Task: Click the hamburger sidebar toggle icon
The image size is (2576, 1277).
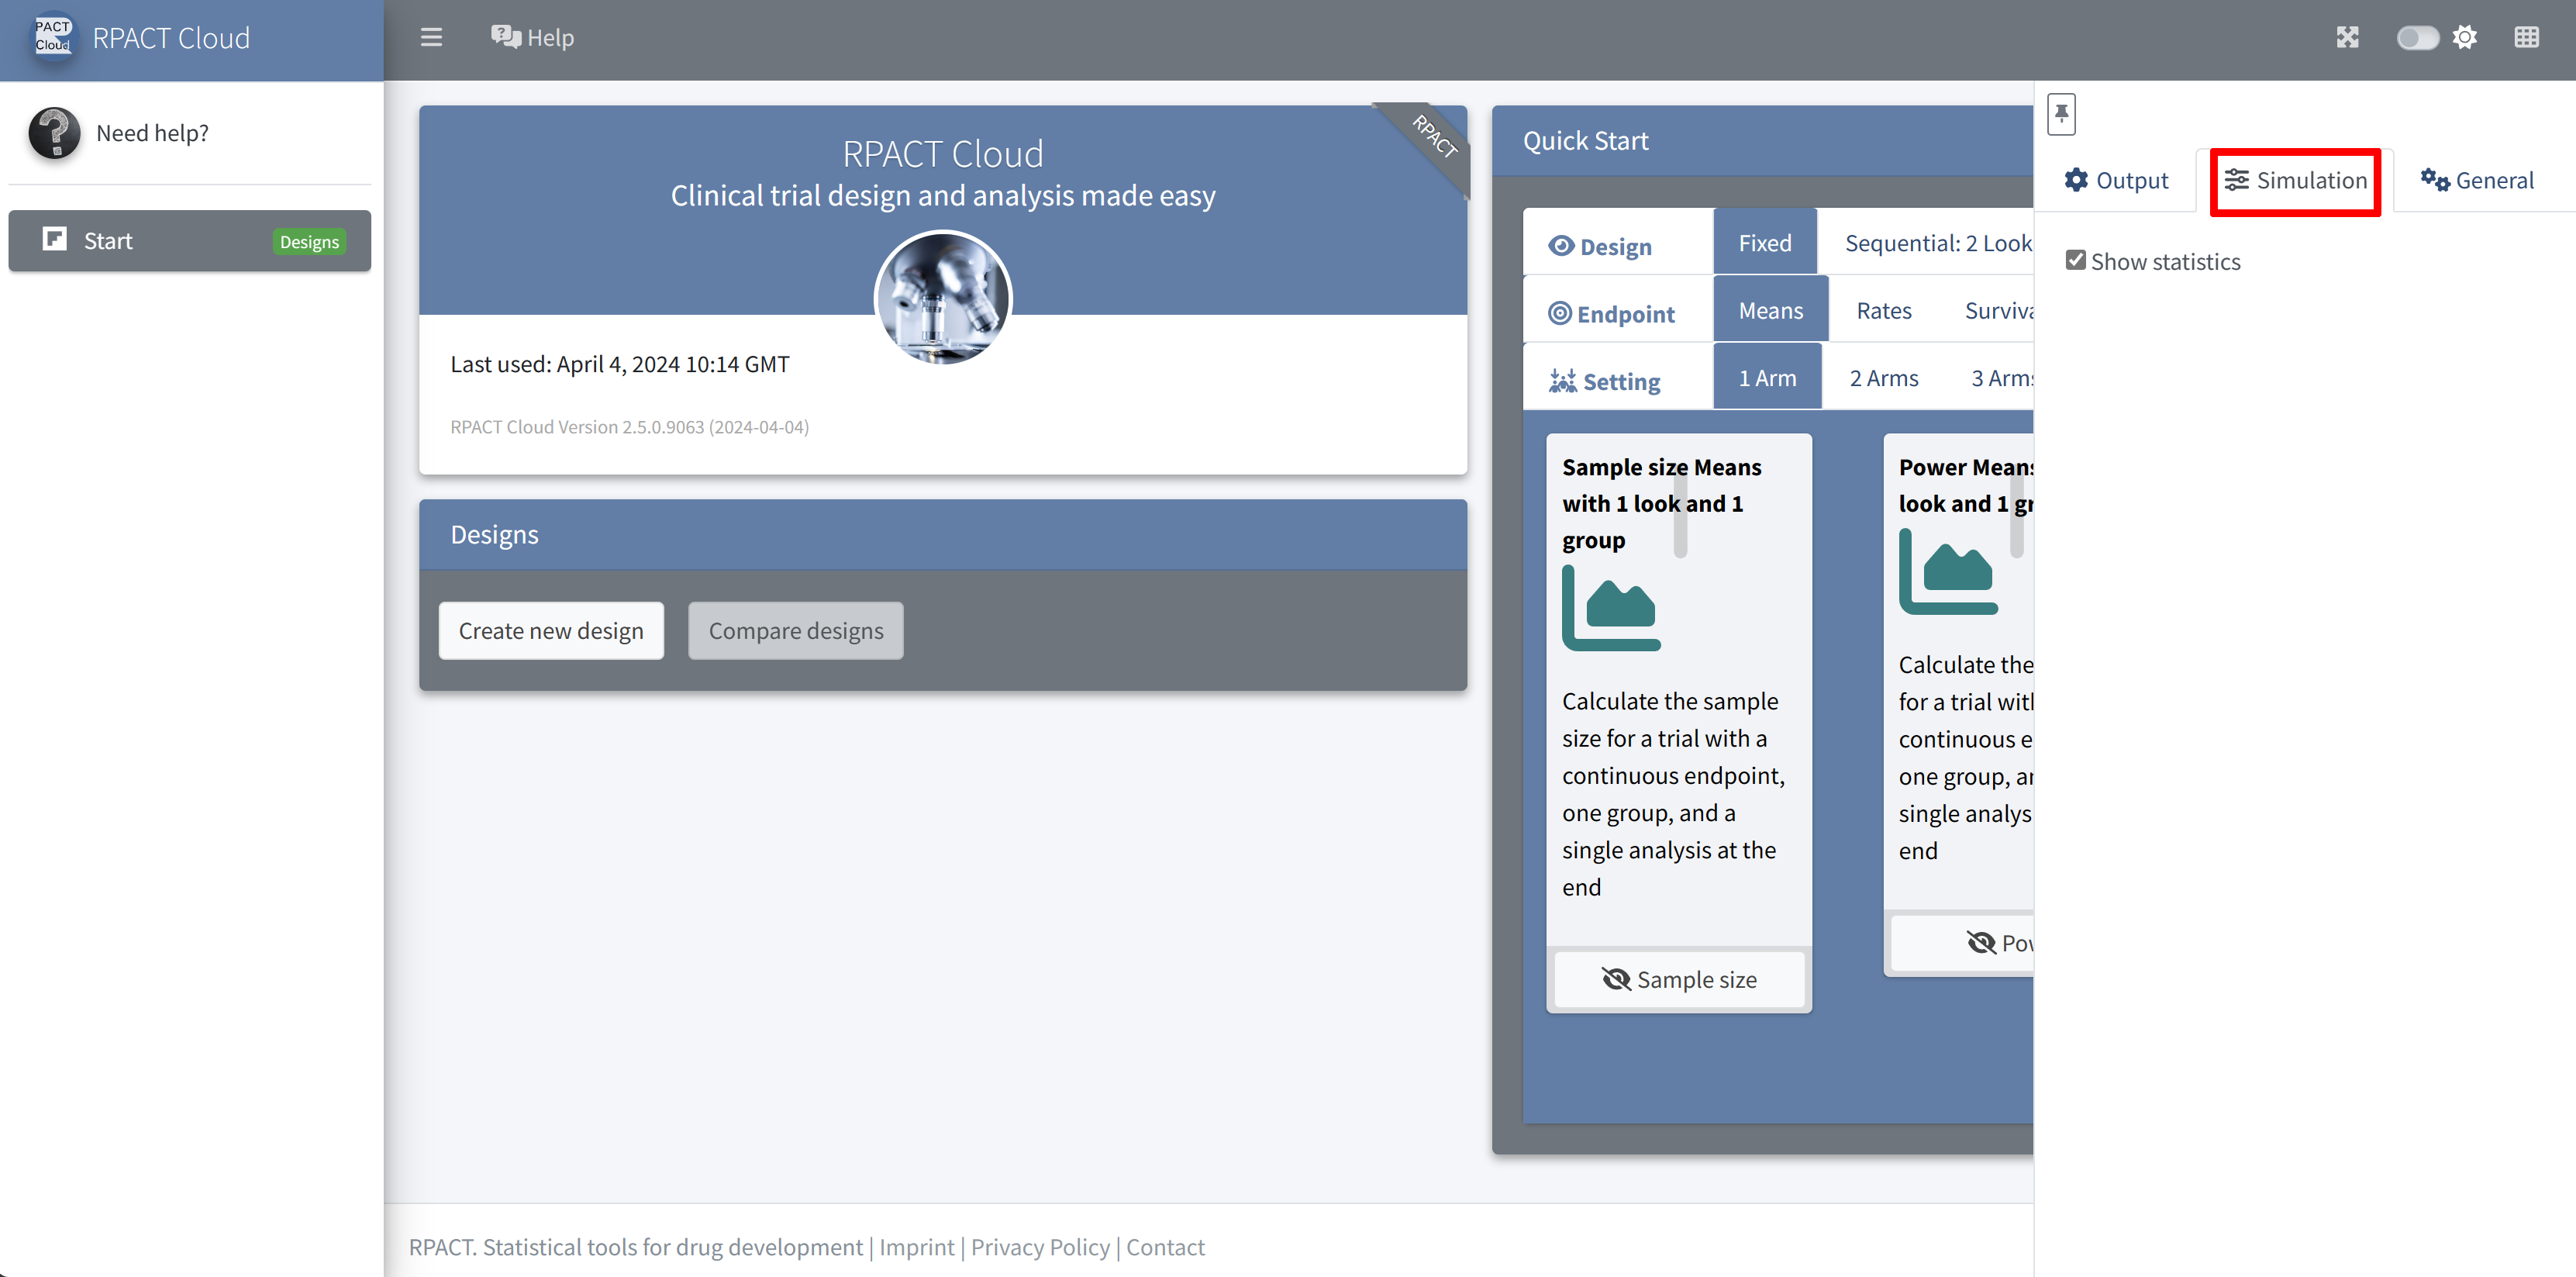Action: [x=431, y=38]
